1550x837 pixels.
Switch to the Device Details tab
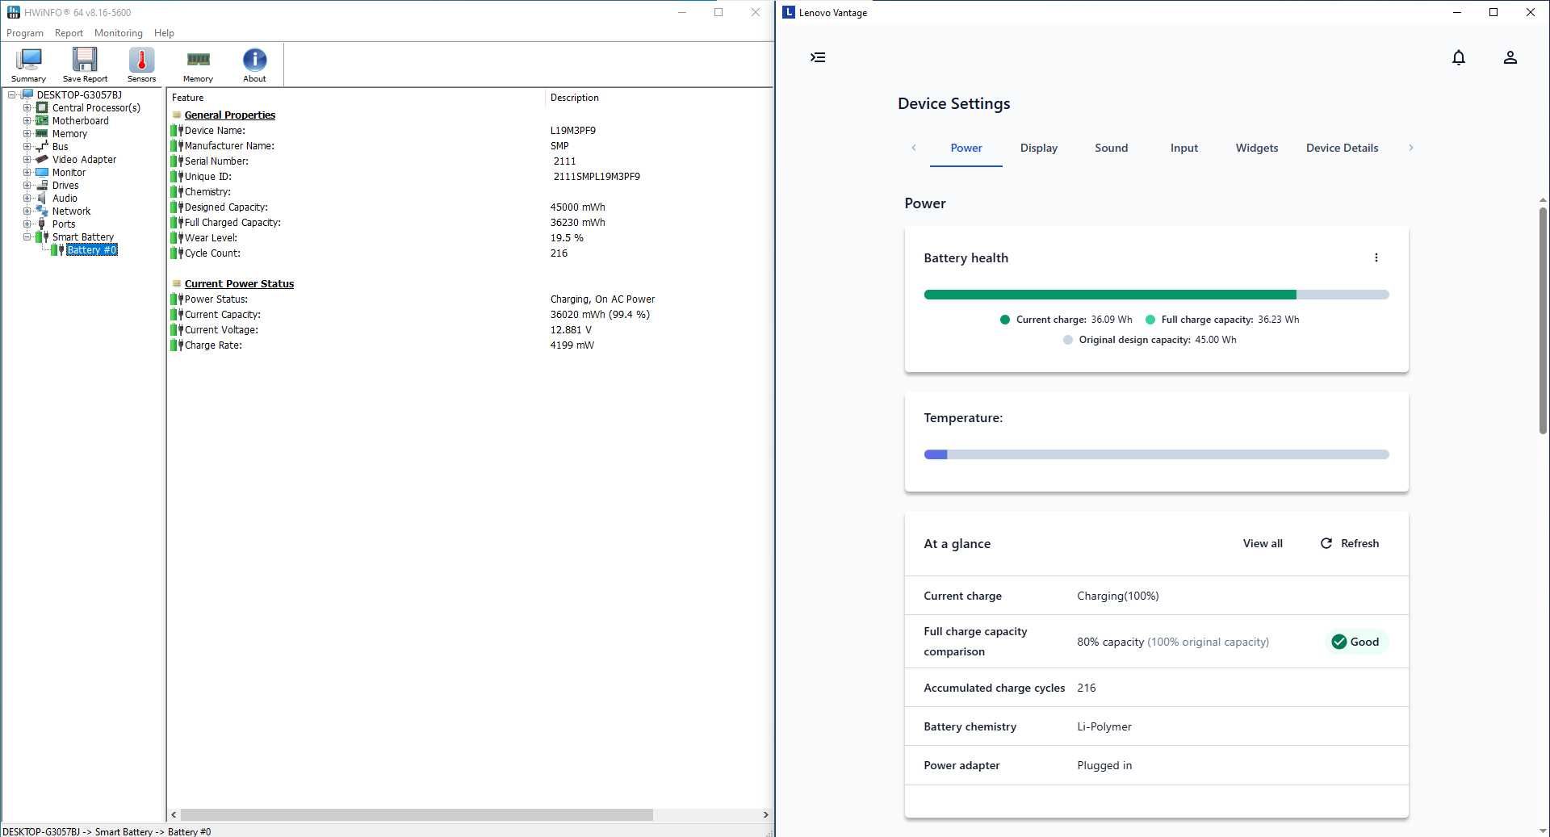pos(1342,148)
